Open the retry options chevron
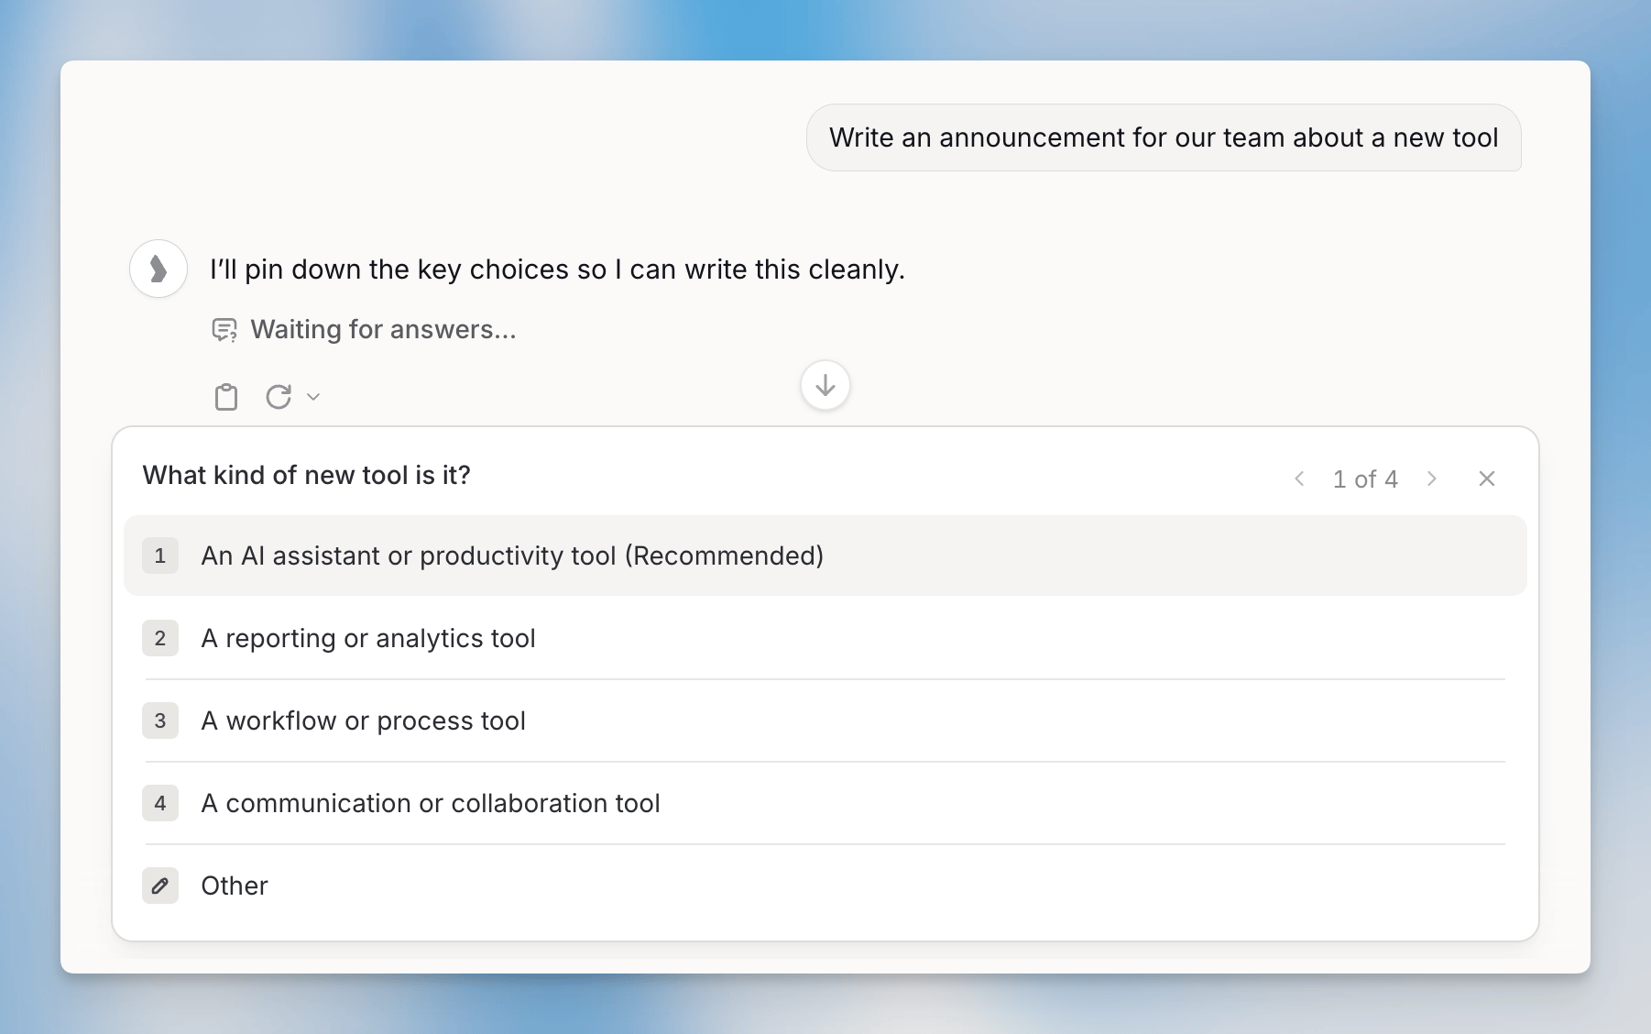The height and width of the screenshot is (1034, 1651). click(313, 397)
